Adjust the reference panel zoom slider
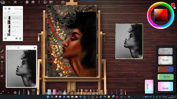 (11, 48)
